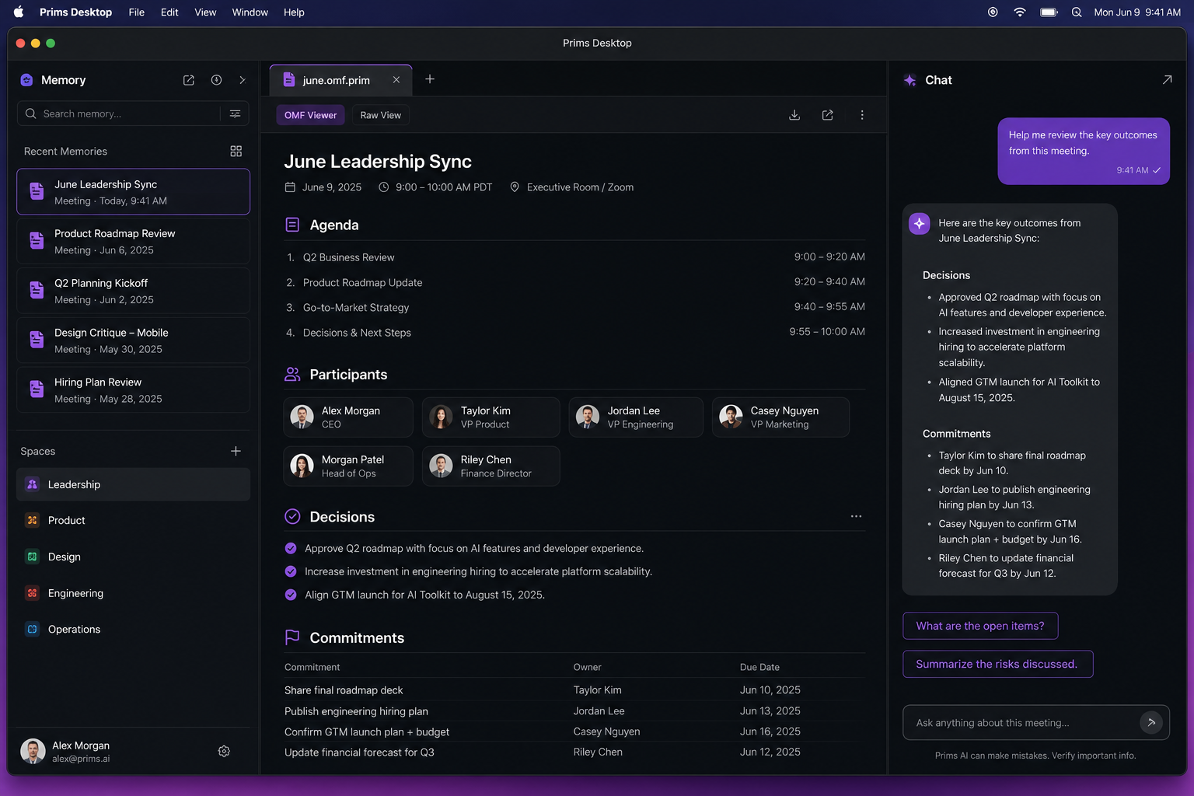1194x796 pixels.
Task: Click Share final roadmap deck commitment
Action: (344, 690)
